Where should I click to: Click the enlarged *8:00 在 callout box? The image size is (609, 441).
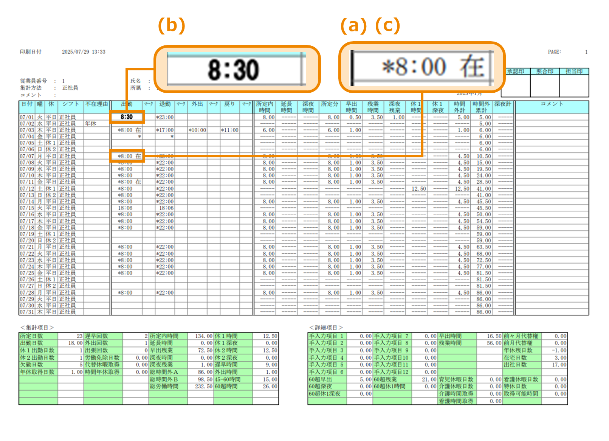pos(421,67)
